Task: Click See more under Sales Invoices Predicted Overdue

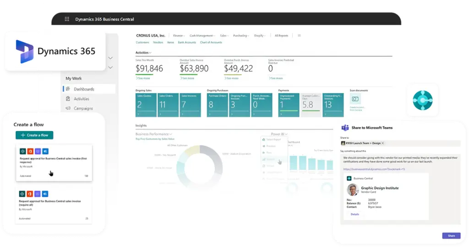Action: coord(276,78)
